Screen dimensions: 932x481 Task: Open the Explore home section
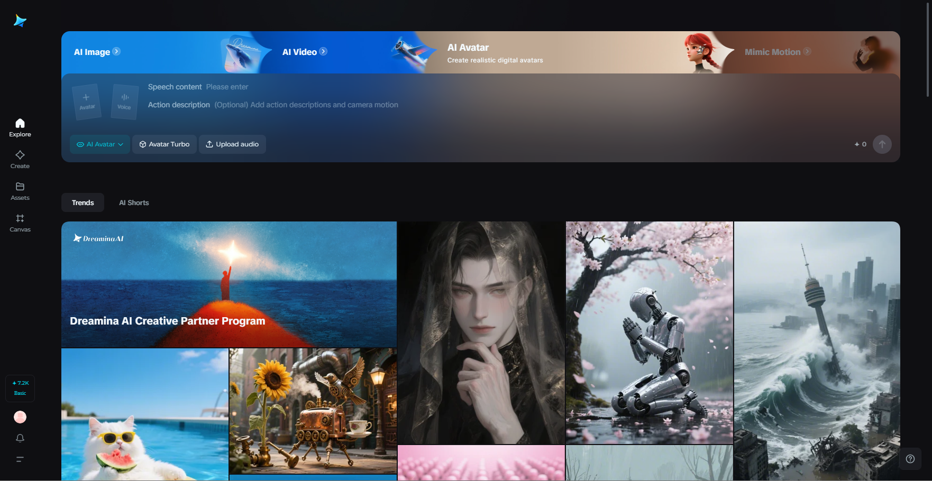coord(20,127)
